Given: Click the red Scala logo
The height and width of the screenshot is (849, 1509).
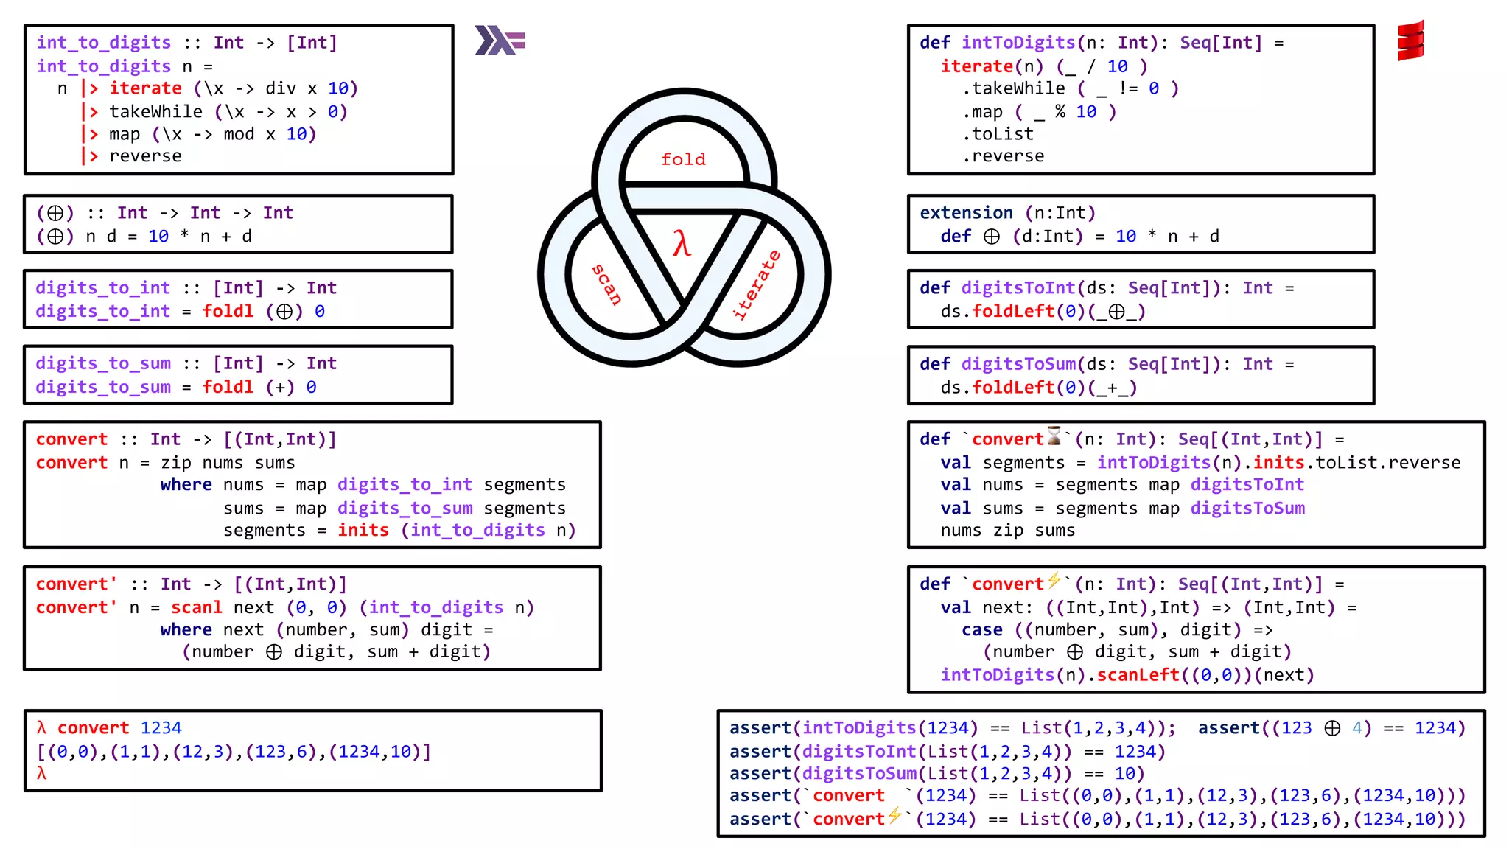Looking at the screenshot, I should pos(1410,41).
